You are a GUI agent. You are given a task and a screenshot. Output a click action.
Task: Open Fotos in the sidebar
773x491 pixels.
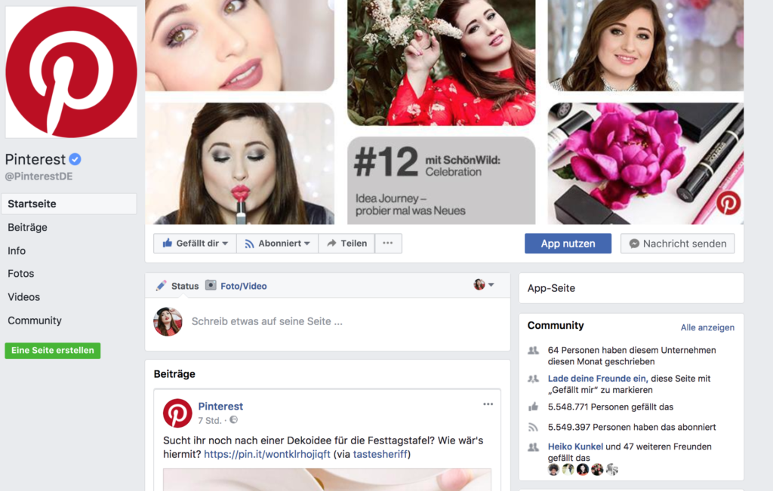pos(20,273)
